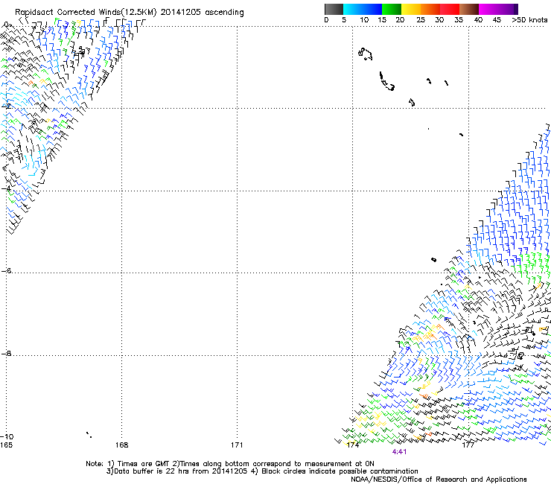The width and height of the screenshot is (551, 484).
Task: Click the "Black circles indicate possible contamination" note
Action: tap(340, 471)
